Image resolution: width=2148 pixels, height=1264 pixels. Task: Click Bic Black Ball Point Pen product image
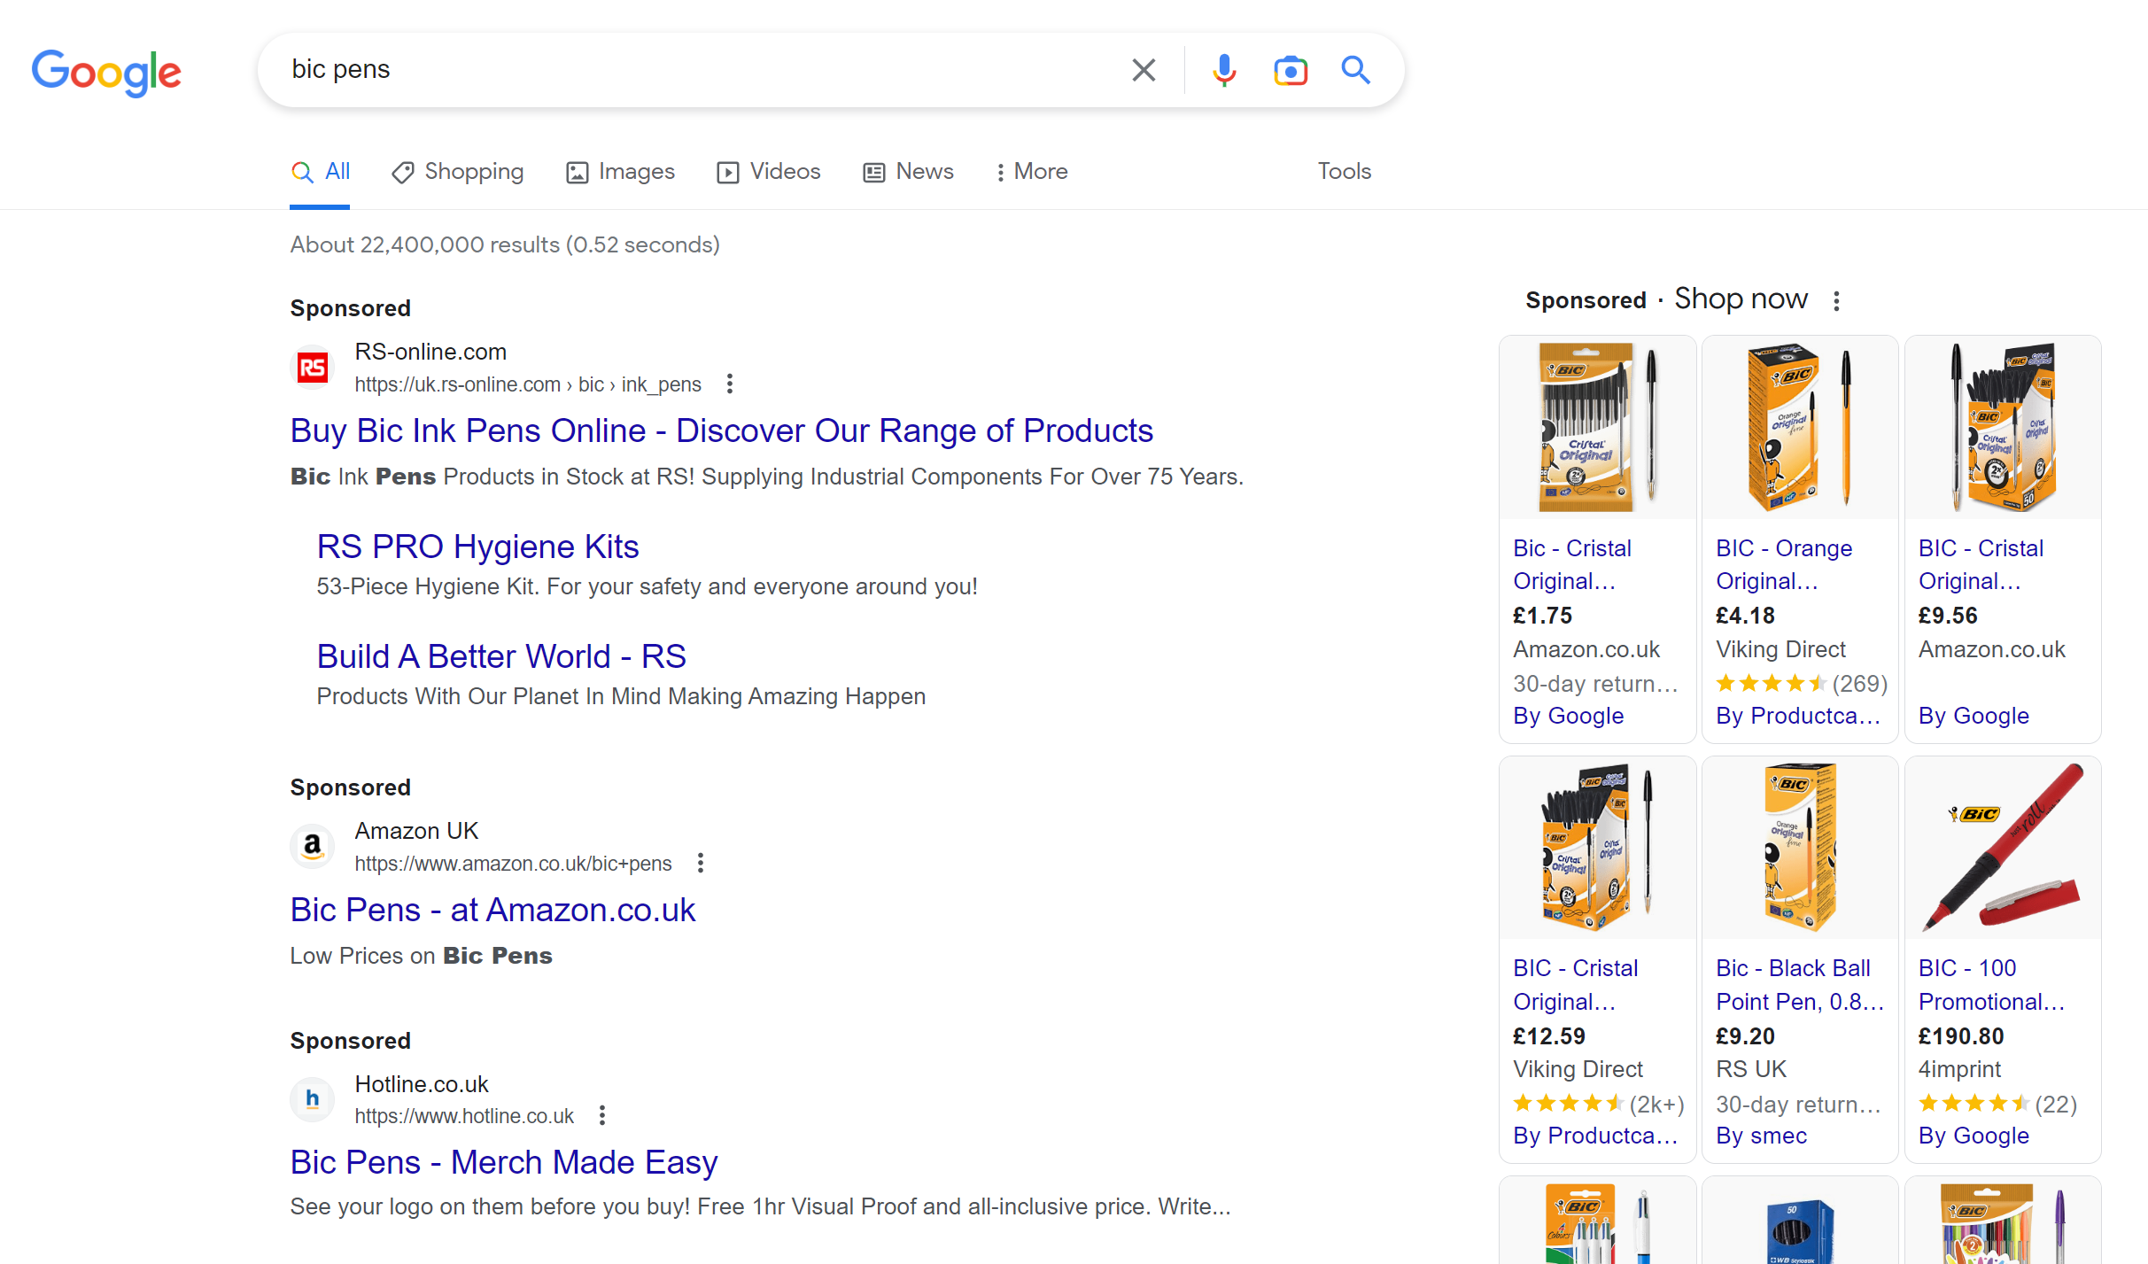[x=1800, y=848]
